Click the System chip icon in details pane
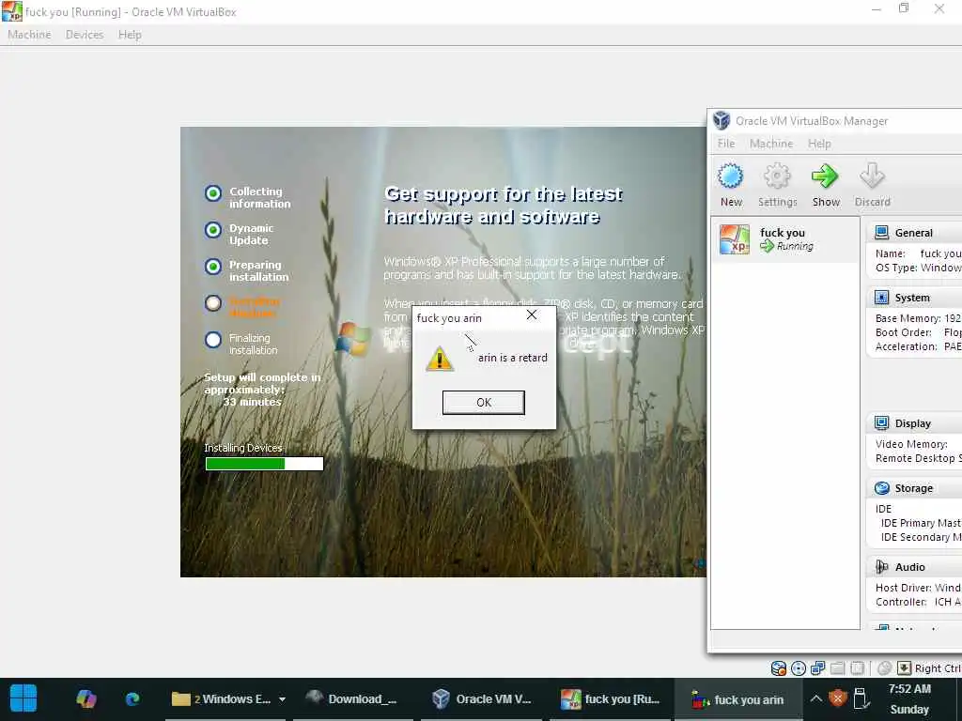The image size is (962, 721). click(881, 298)
